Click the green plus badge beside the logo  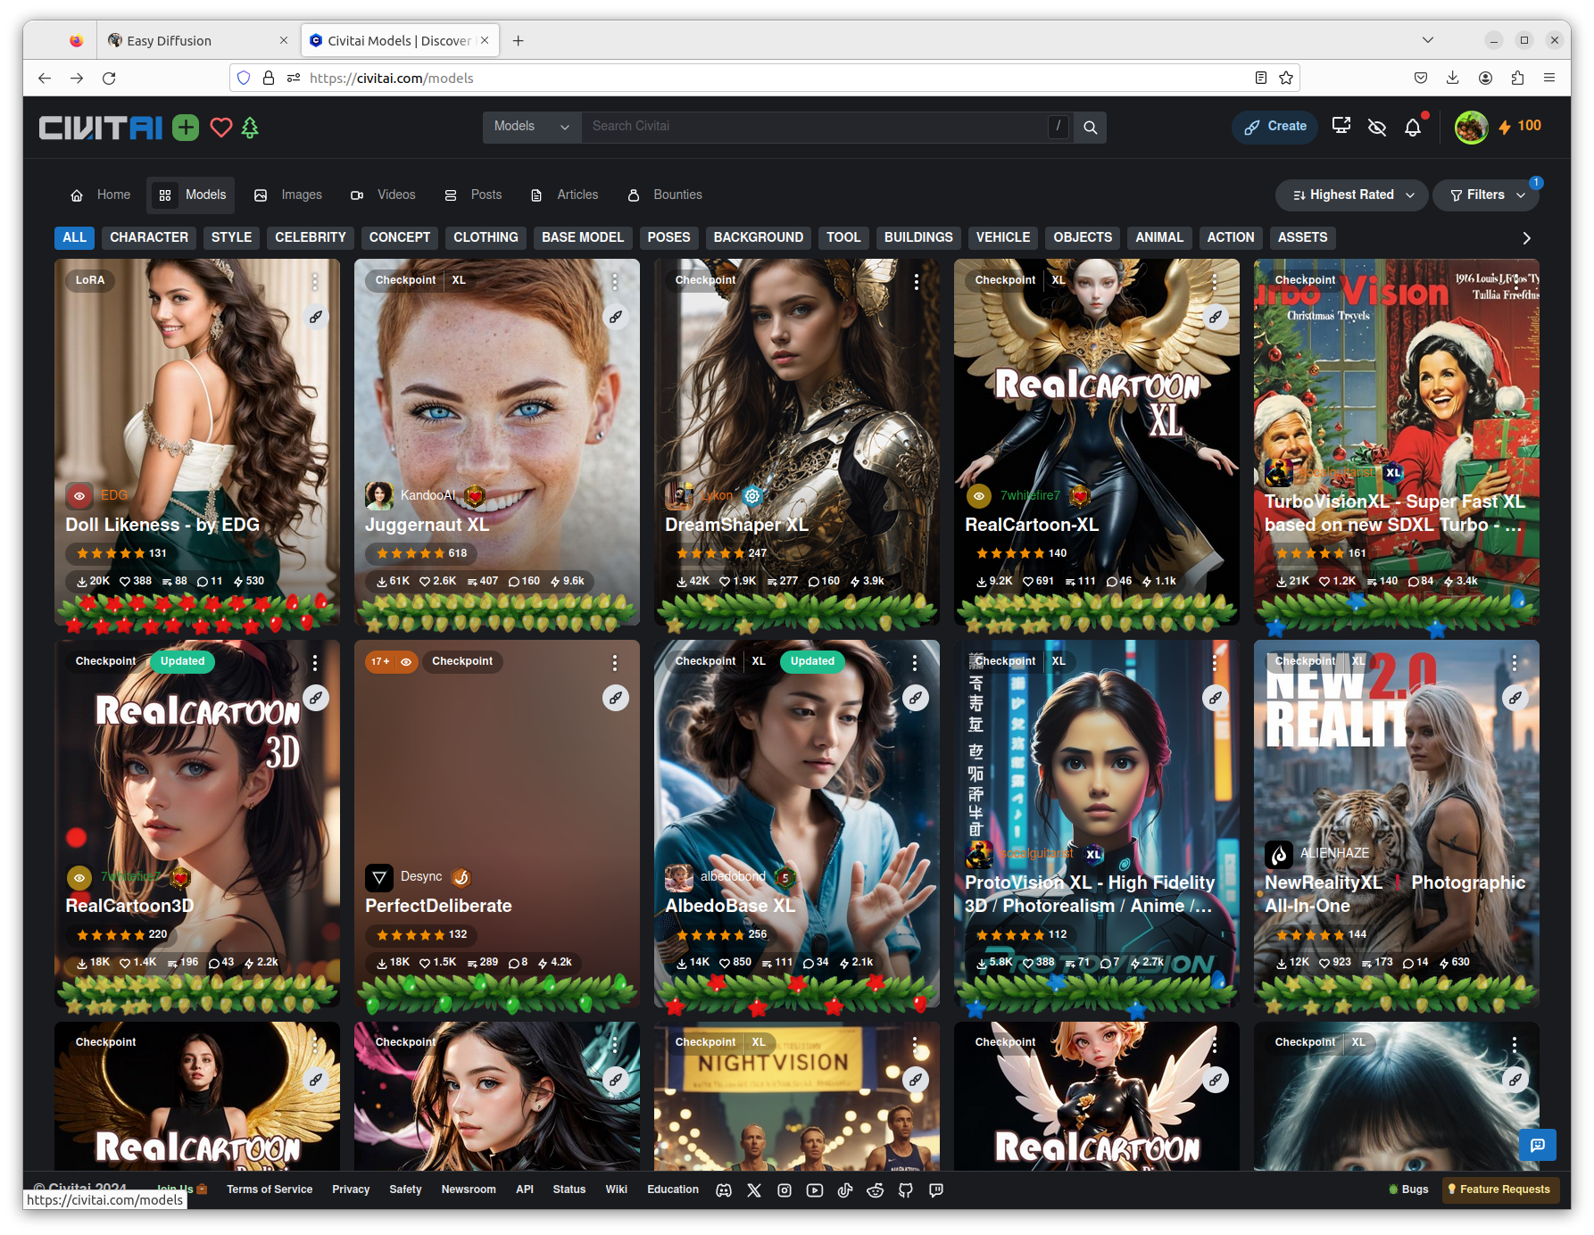coord(186,128)
